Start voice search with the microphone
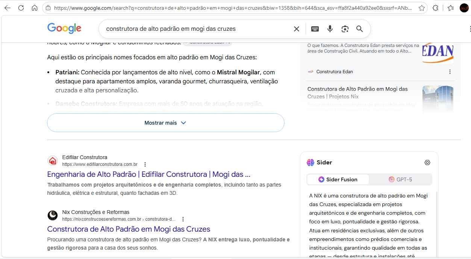The image size is (471, 259). [330, 29]
